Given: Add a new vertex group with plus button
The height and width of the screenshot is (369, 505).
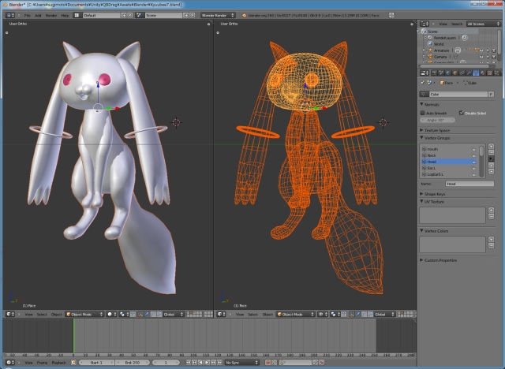Looking at the screenshot, I should (x=491, y=146).
